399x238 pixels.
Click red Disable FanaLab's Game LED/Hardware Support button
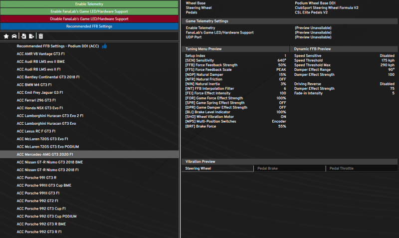click(x=89, y=19)
